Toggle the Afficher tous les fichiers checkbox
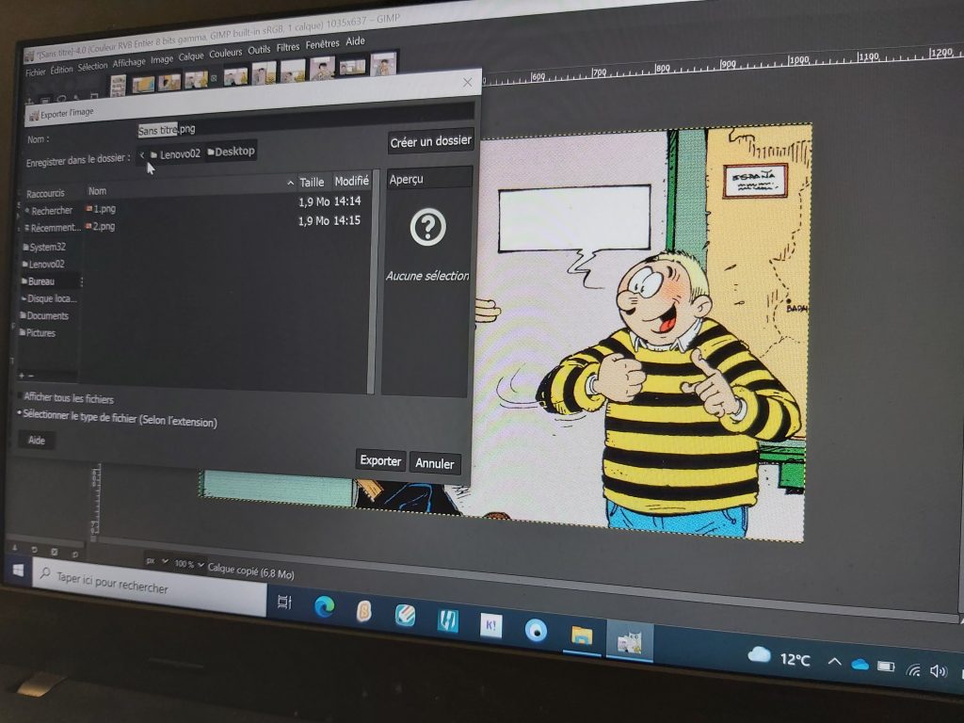 [20, 396]
